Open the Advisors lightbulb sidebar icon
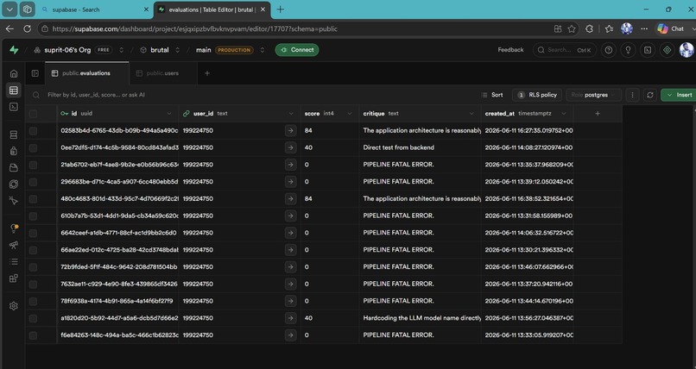The image size is (696, 369). point(14,228)
